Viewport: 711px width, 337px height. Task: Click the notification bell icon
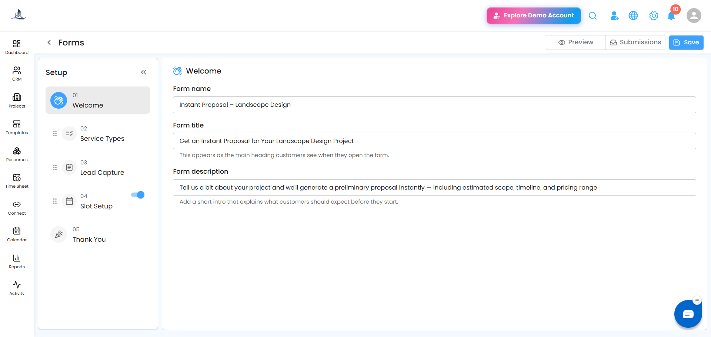click(671, 16)
